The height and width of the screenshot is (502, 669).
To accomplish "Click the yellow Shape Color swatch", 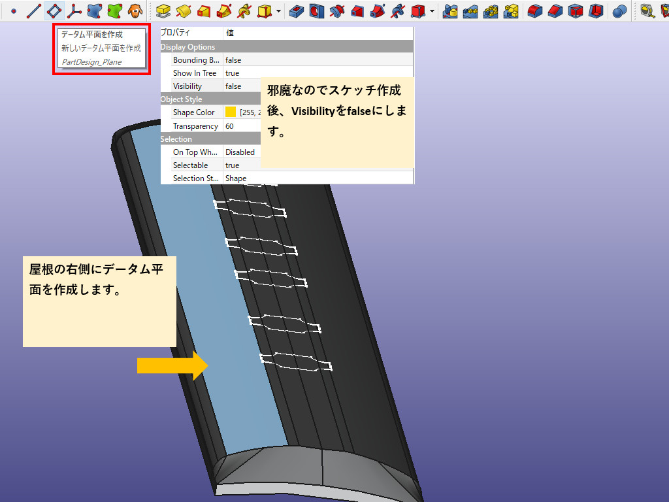I will coord(231,112).
